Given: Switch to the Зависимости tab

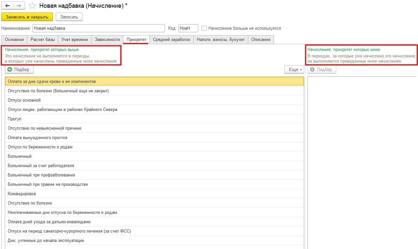Looking at the screenshot, I should [107, 39].
